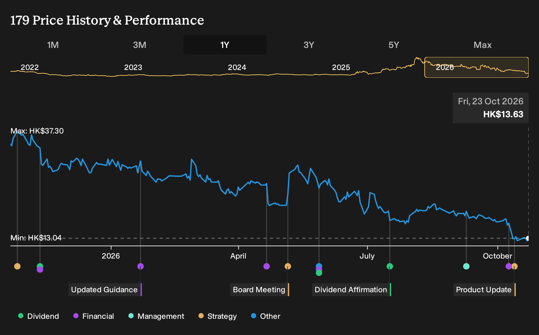Click green Dividend marker stacked below blue marker
This screenshot has width=539, height=335.
(x=319, y=273)
